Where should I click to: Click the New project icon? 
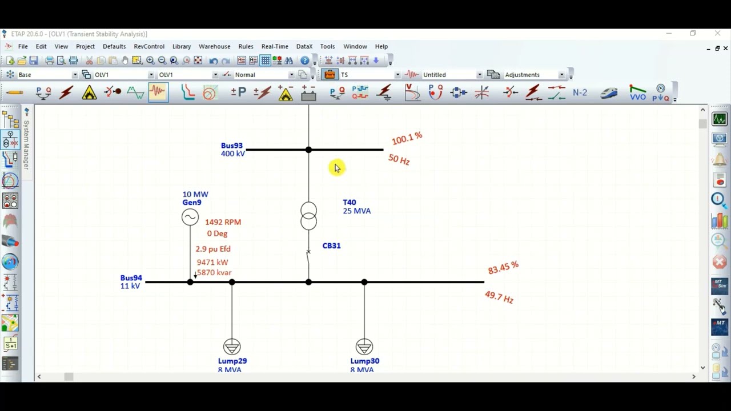pos(10,61)
